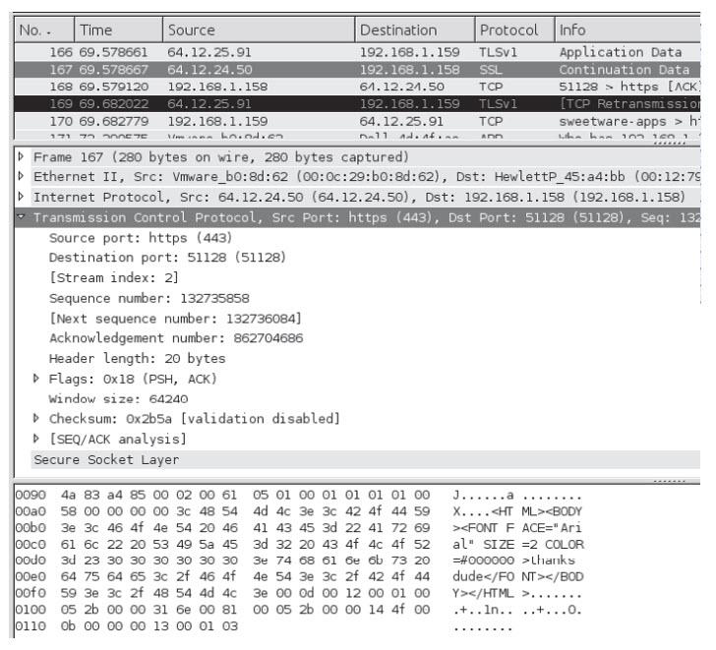Click TLSv1 protocol cell in packet 169
Image resolution: width=716 pixels, height=650 pixels.
(499, 104)
